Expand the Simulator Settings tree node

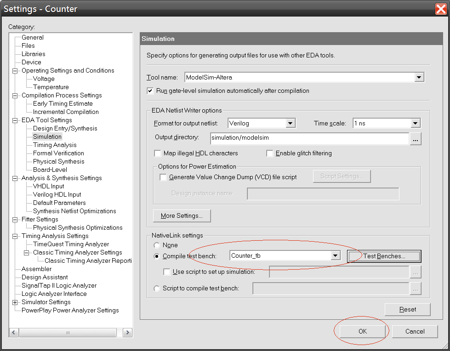pos(15,302)
